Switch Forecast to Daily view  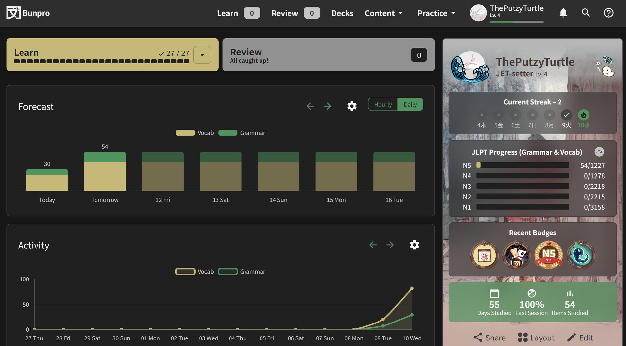point(410,104)
